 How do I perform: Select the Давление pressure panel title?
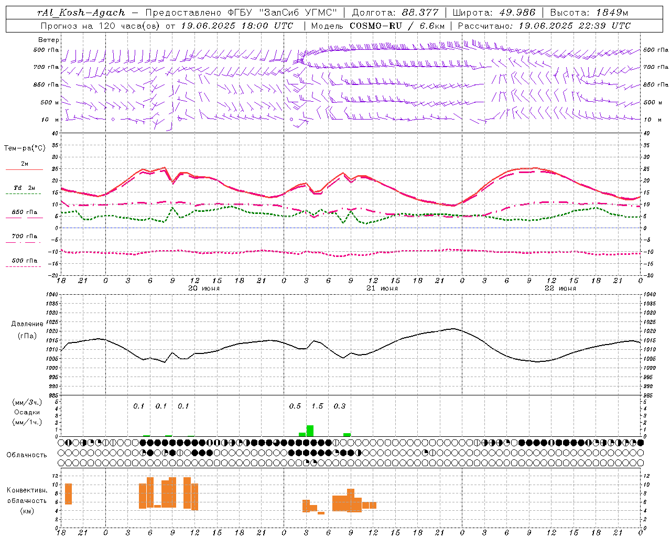pyautogui.click(x=27, y=324)
